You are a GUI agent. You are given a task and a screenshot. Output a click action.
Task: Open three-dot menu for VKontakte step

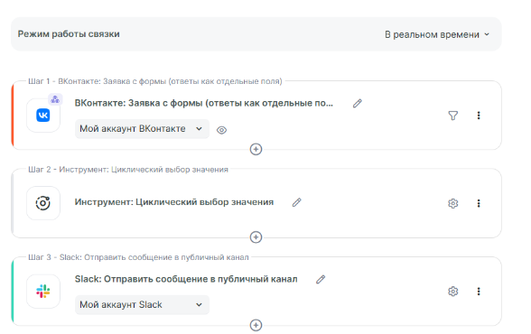[x=479, y=116]
